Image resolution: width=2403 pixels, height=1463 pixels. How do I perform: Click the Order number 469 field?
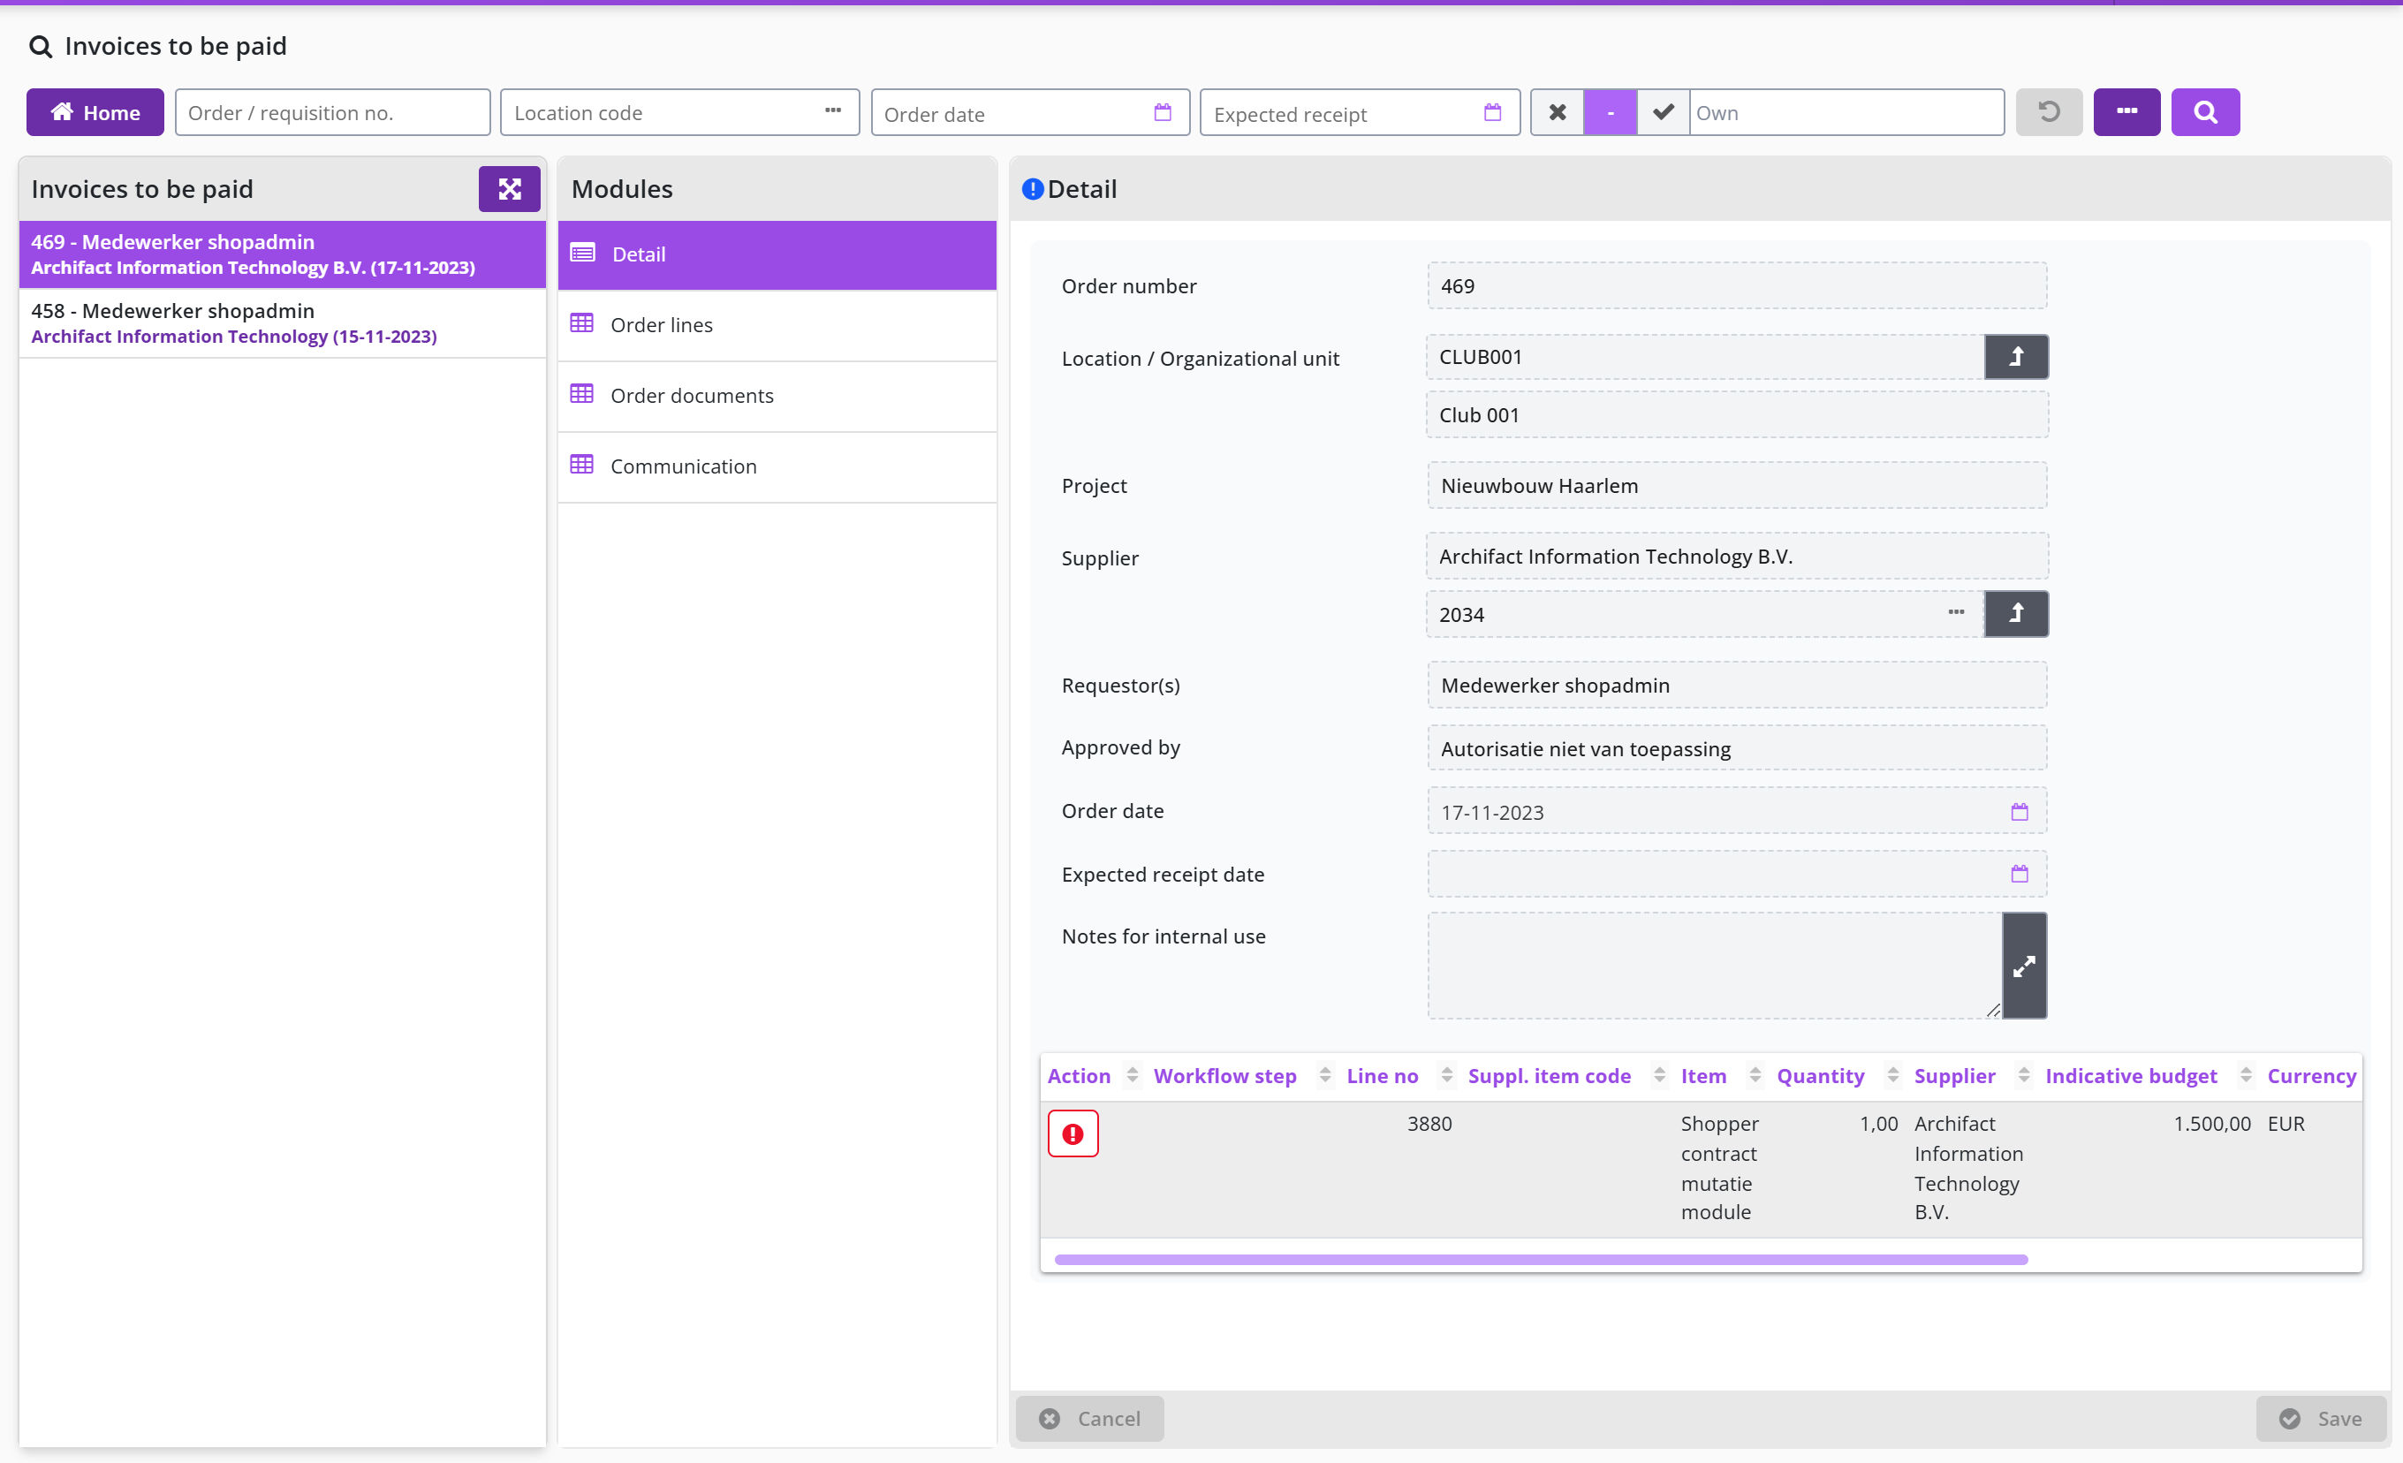[1737, 285]
